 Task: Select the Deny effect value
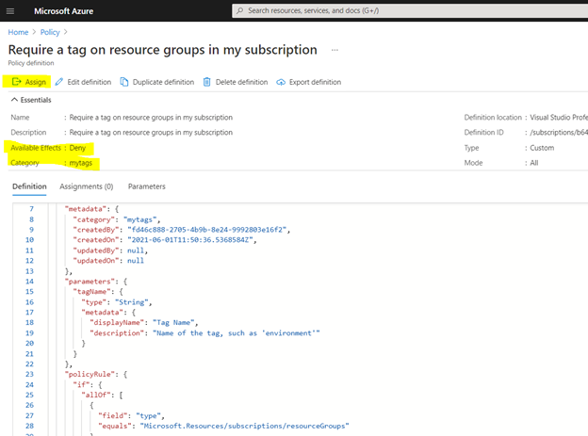(77, 148)
